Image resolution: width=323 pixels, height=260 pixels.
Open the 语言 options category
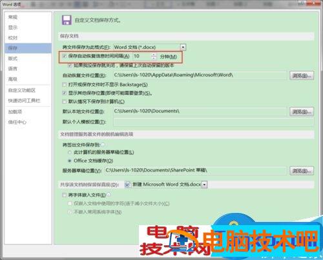(x=13, y=69)
